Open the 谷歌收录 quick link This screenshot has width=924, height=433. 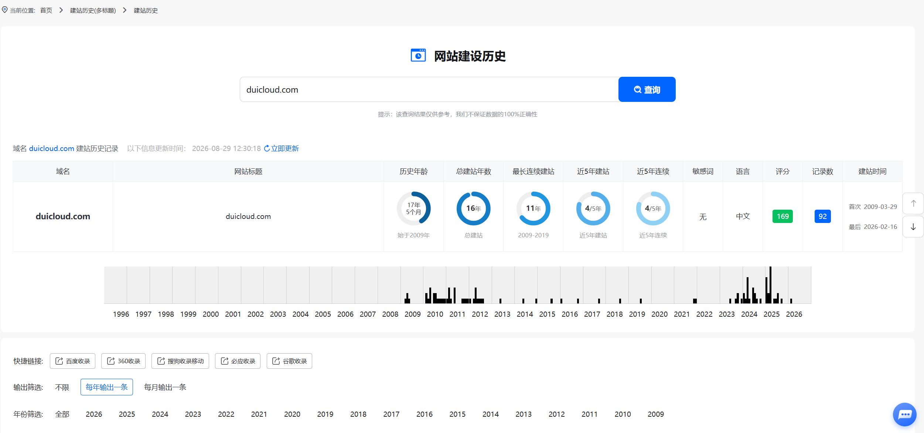[x=289, y=361]
